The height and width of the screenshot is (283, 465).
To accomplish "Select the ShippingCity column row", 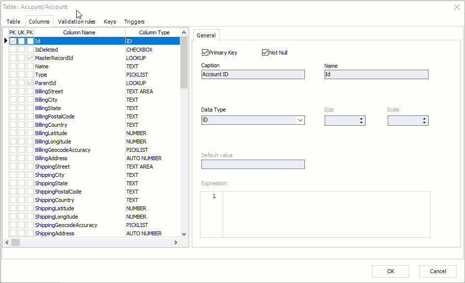I will pos(94,175).
